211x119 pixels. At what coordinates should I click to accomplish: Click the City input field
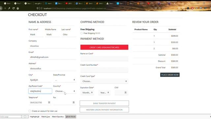coord(40,80)
